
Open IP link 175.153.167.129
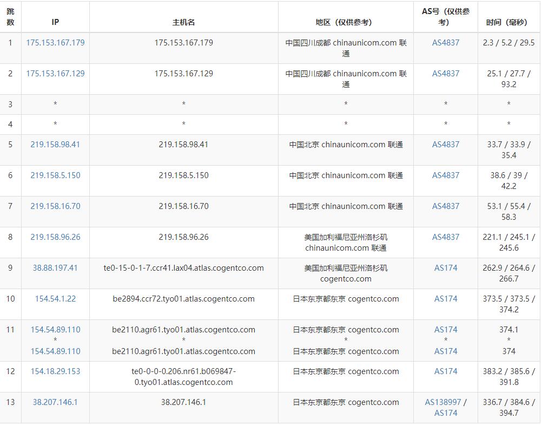[55, 74]
